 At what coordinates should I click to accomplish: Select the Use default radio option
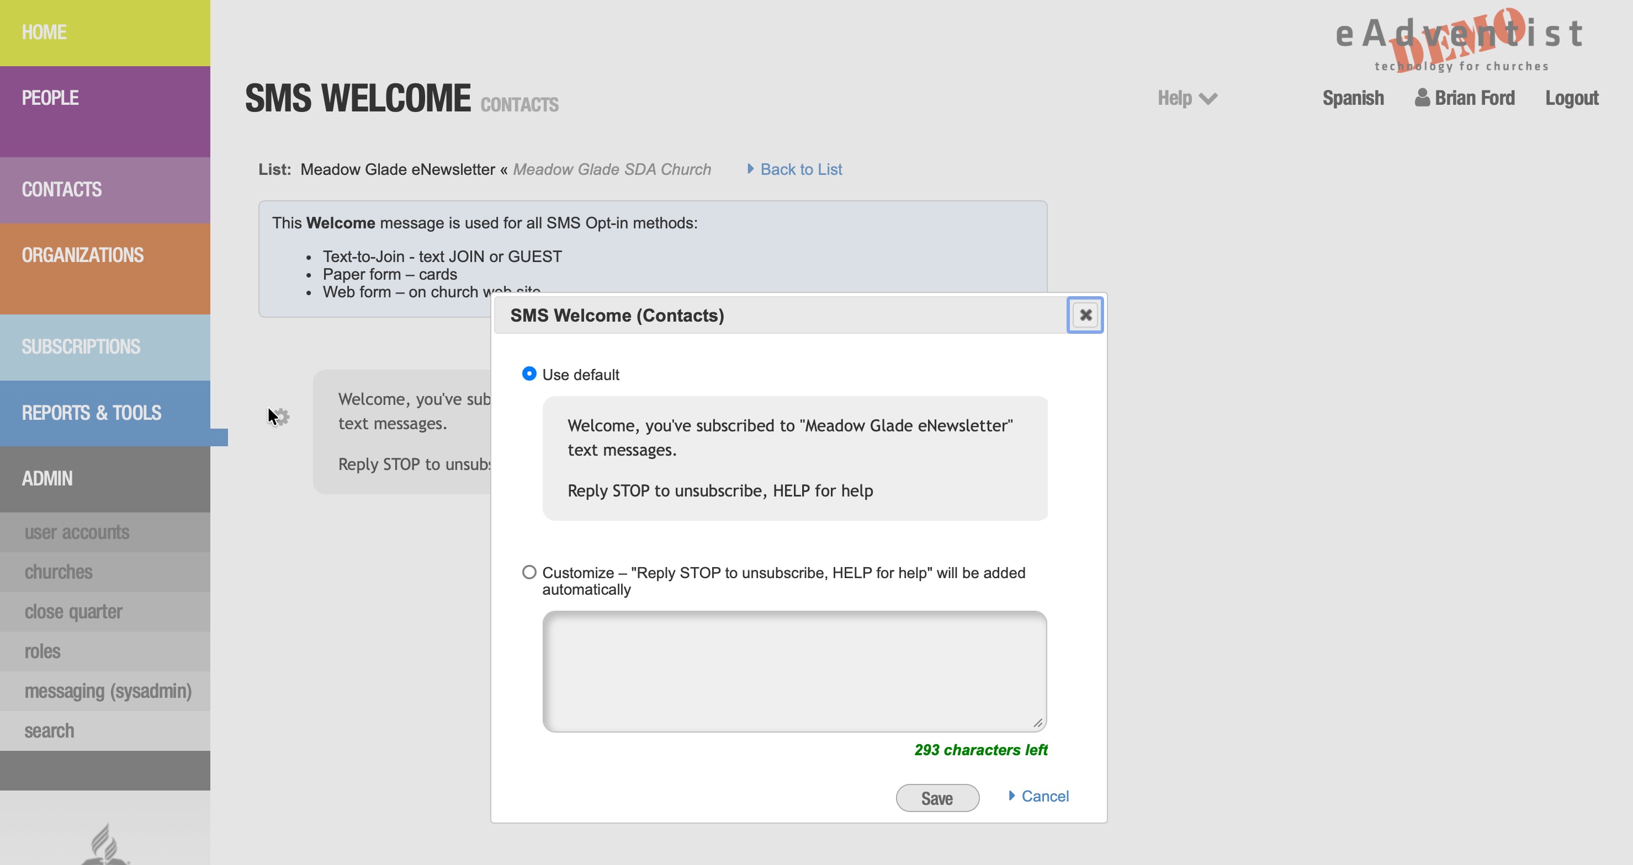click(x=529, y=373)
